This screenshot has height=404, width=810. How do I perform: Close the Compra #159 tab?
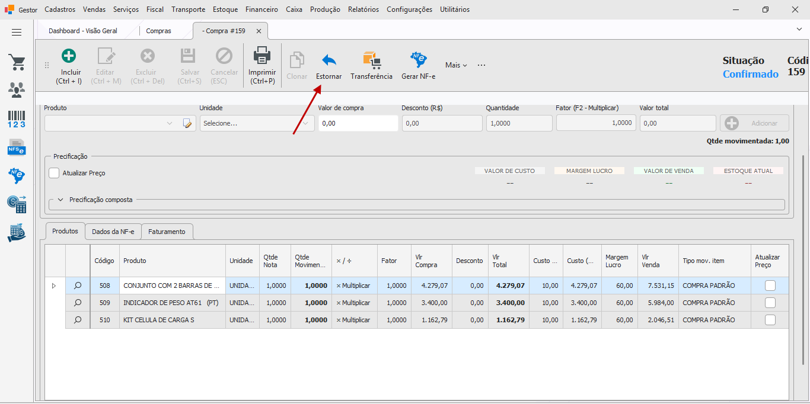[259, 31]
